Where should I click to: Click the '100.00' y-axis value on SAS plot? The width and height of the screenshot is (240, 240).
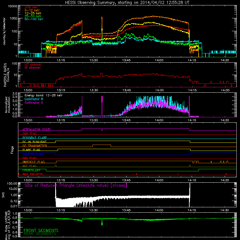click(12, 183)
